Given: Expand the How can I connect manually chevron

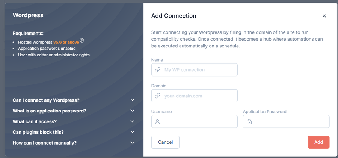Looking at the screenshot, I should point(133,143).
